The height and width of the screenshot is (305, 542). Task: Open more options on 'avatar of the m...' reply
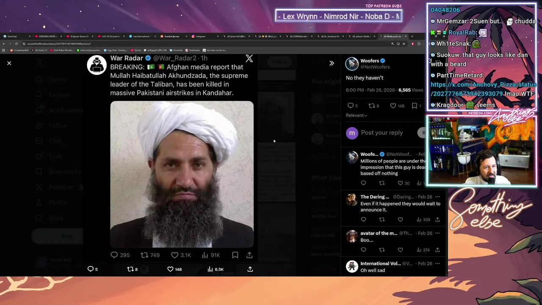tap(437, 233)
